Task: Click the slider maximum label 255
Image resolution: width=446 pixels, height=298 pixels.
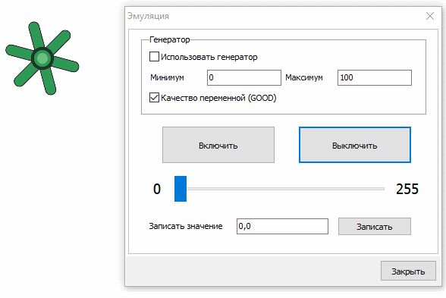Action: click(407, 189)
